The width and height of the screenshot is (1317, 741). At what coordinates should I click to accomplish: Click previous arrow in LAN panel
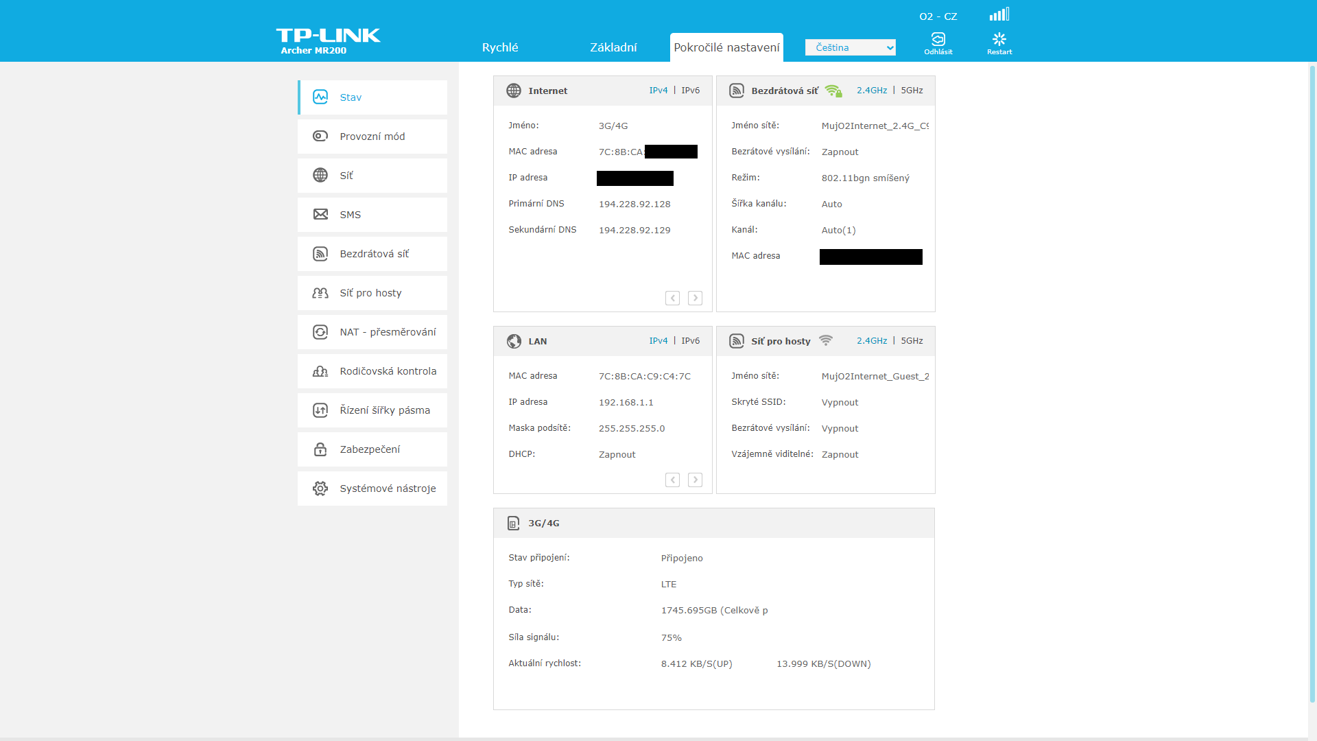[x=672, y=480]
